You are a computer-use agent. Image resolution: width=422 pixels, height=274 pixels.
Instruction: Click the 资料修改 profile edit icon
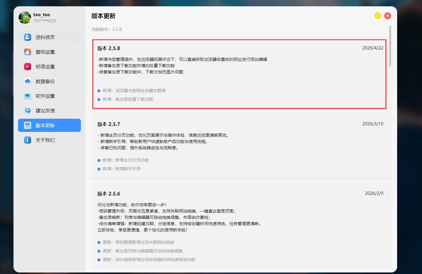click(x=28, y=37)
